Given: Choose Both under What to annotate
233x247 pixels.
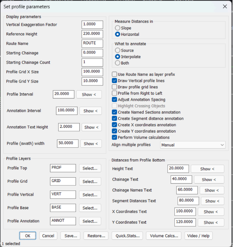Looking at the screenshot, I should coord(118,63).
